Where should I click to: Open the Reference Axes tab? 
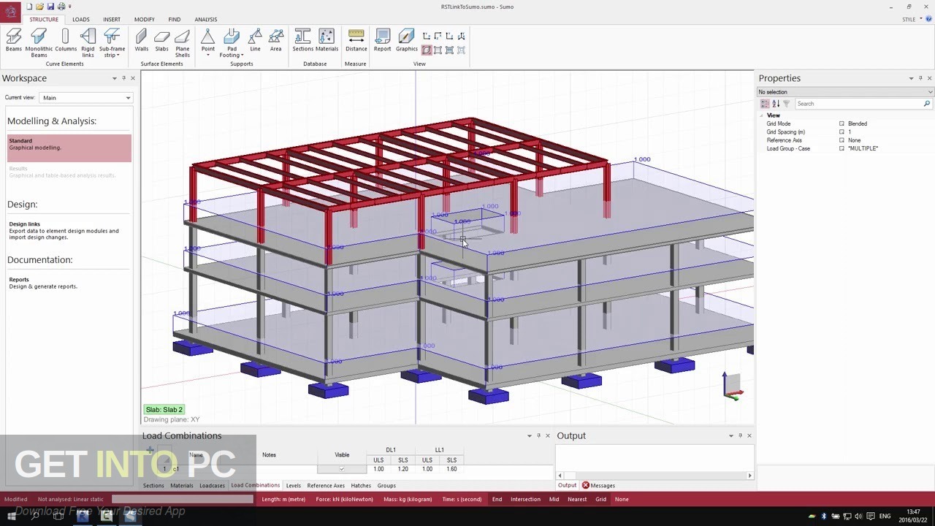[326, 486]
